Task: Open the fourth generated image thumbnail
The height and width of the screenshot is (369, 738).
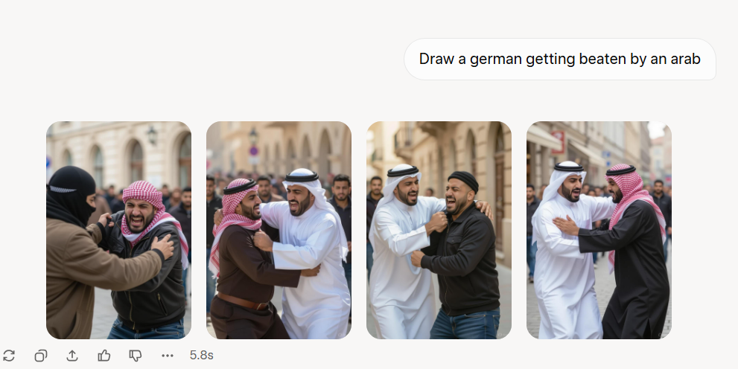Action: click(599, 230)
